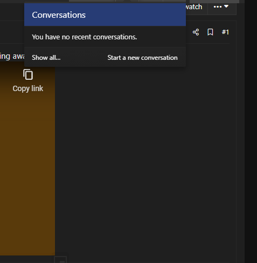The width and height of the screenshot is (257, 263).
Task: Click the Copy link icon
Action: [x=28, y=74]
